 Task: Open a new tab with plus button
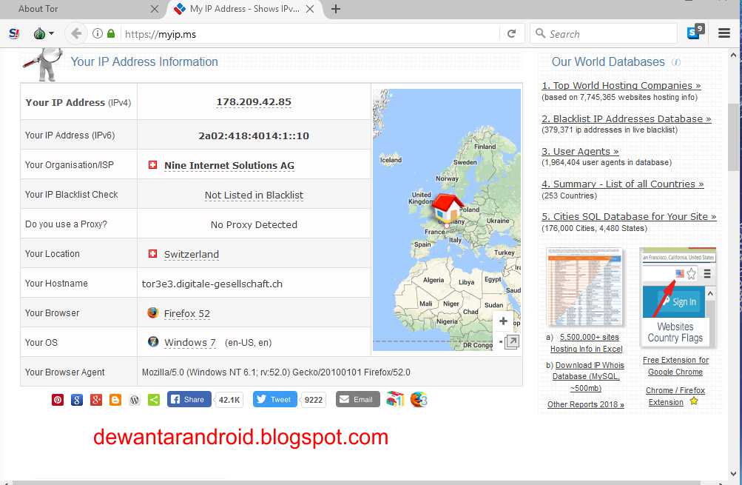(336, 9)
